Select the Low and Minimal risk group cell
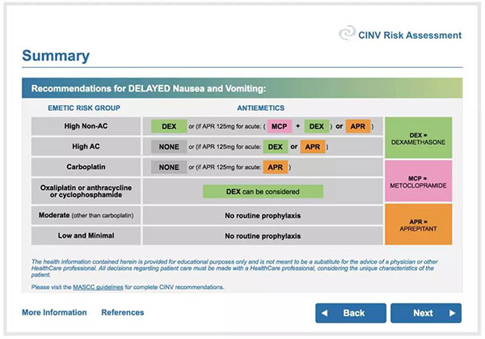 [x=86, y=235]
